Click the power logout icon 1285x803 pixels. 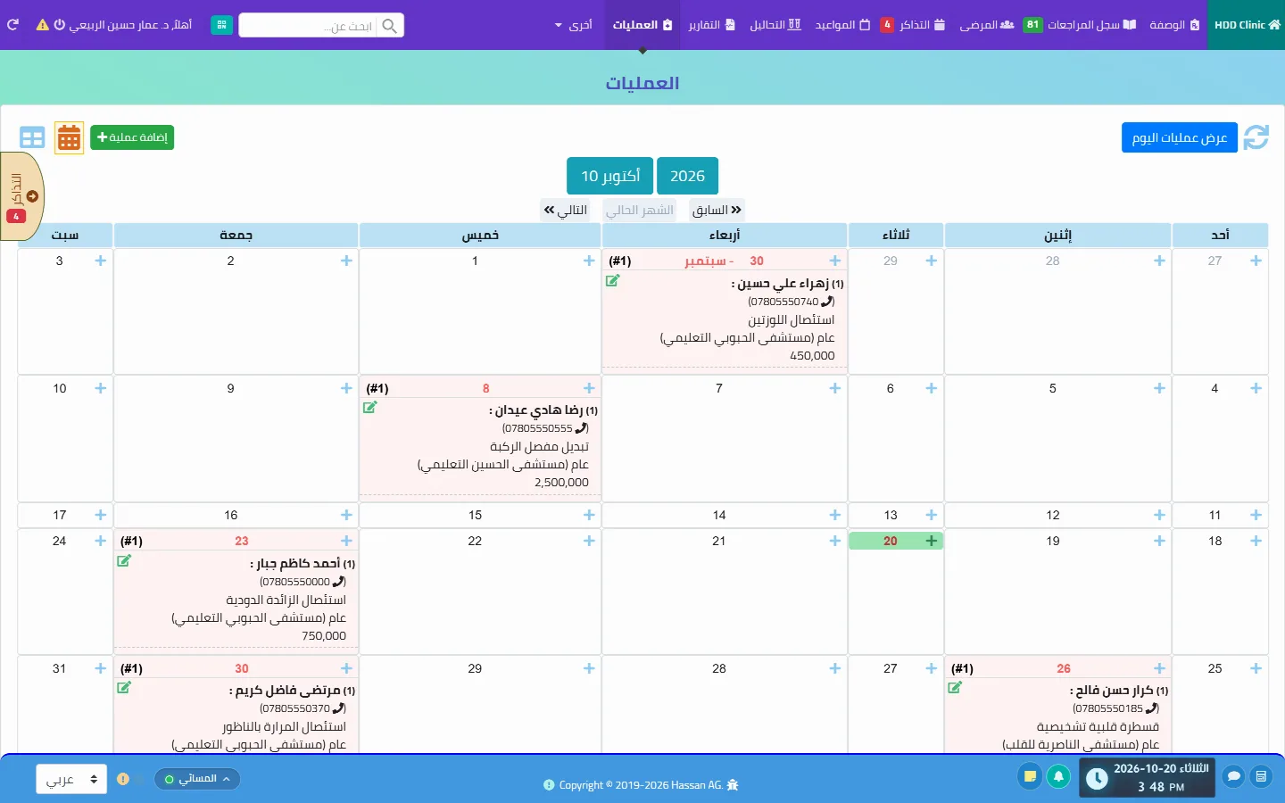[x=60, y=25]
